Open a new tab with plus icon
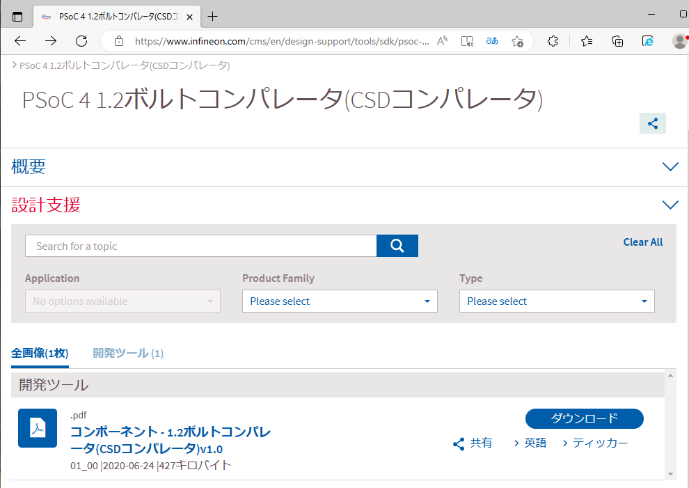The width and height of the screenshot is (689, 488). 213,17
